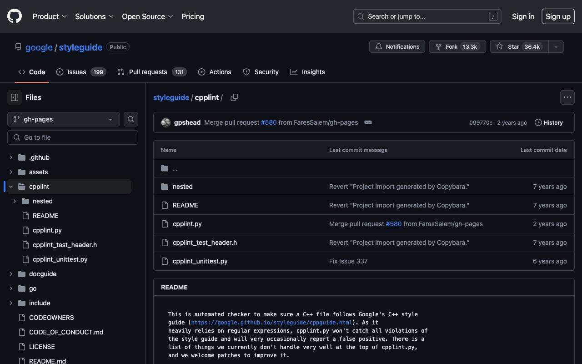Focus the Search or jump to field

tap(427, 16)
